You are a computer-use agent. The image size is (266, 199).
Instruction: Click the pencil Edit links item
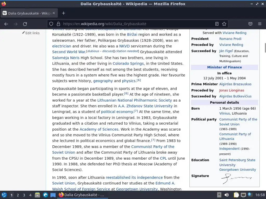[x=31, y=33]
